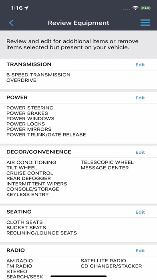Select the Reclining/Lounge Seats item
Image resolution: width=157 pixels, height=280 pixels.
(x=42, y=233)
